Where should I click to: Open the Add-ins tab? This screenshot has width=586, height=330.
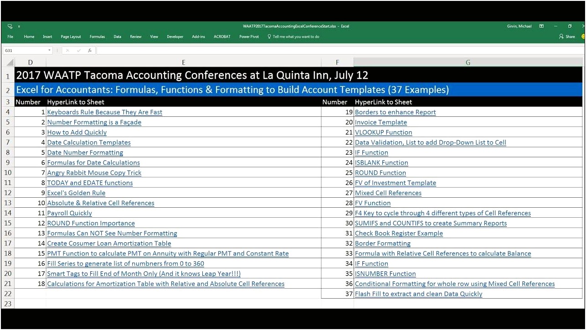(x=198, y=37)
